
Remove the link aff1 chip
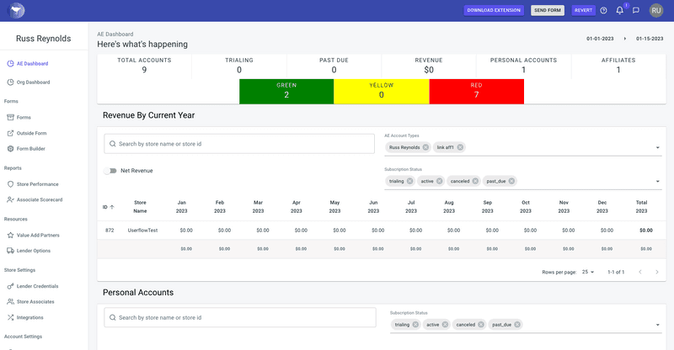tap(460, 147)
